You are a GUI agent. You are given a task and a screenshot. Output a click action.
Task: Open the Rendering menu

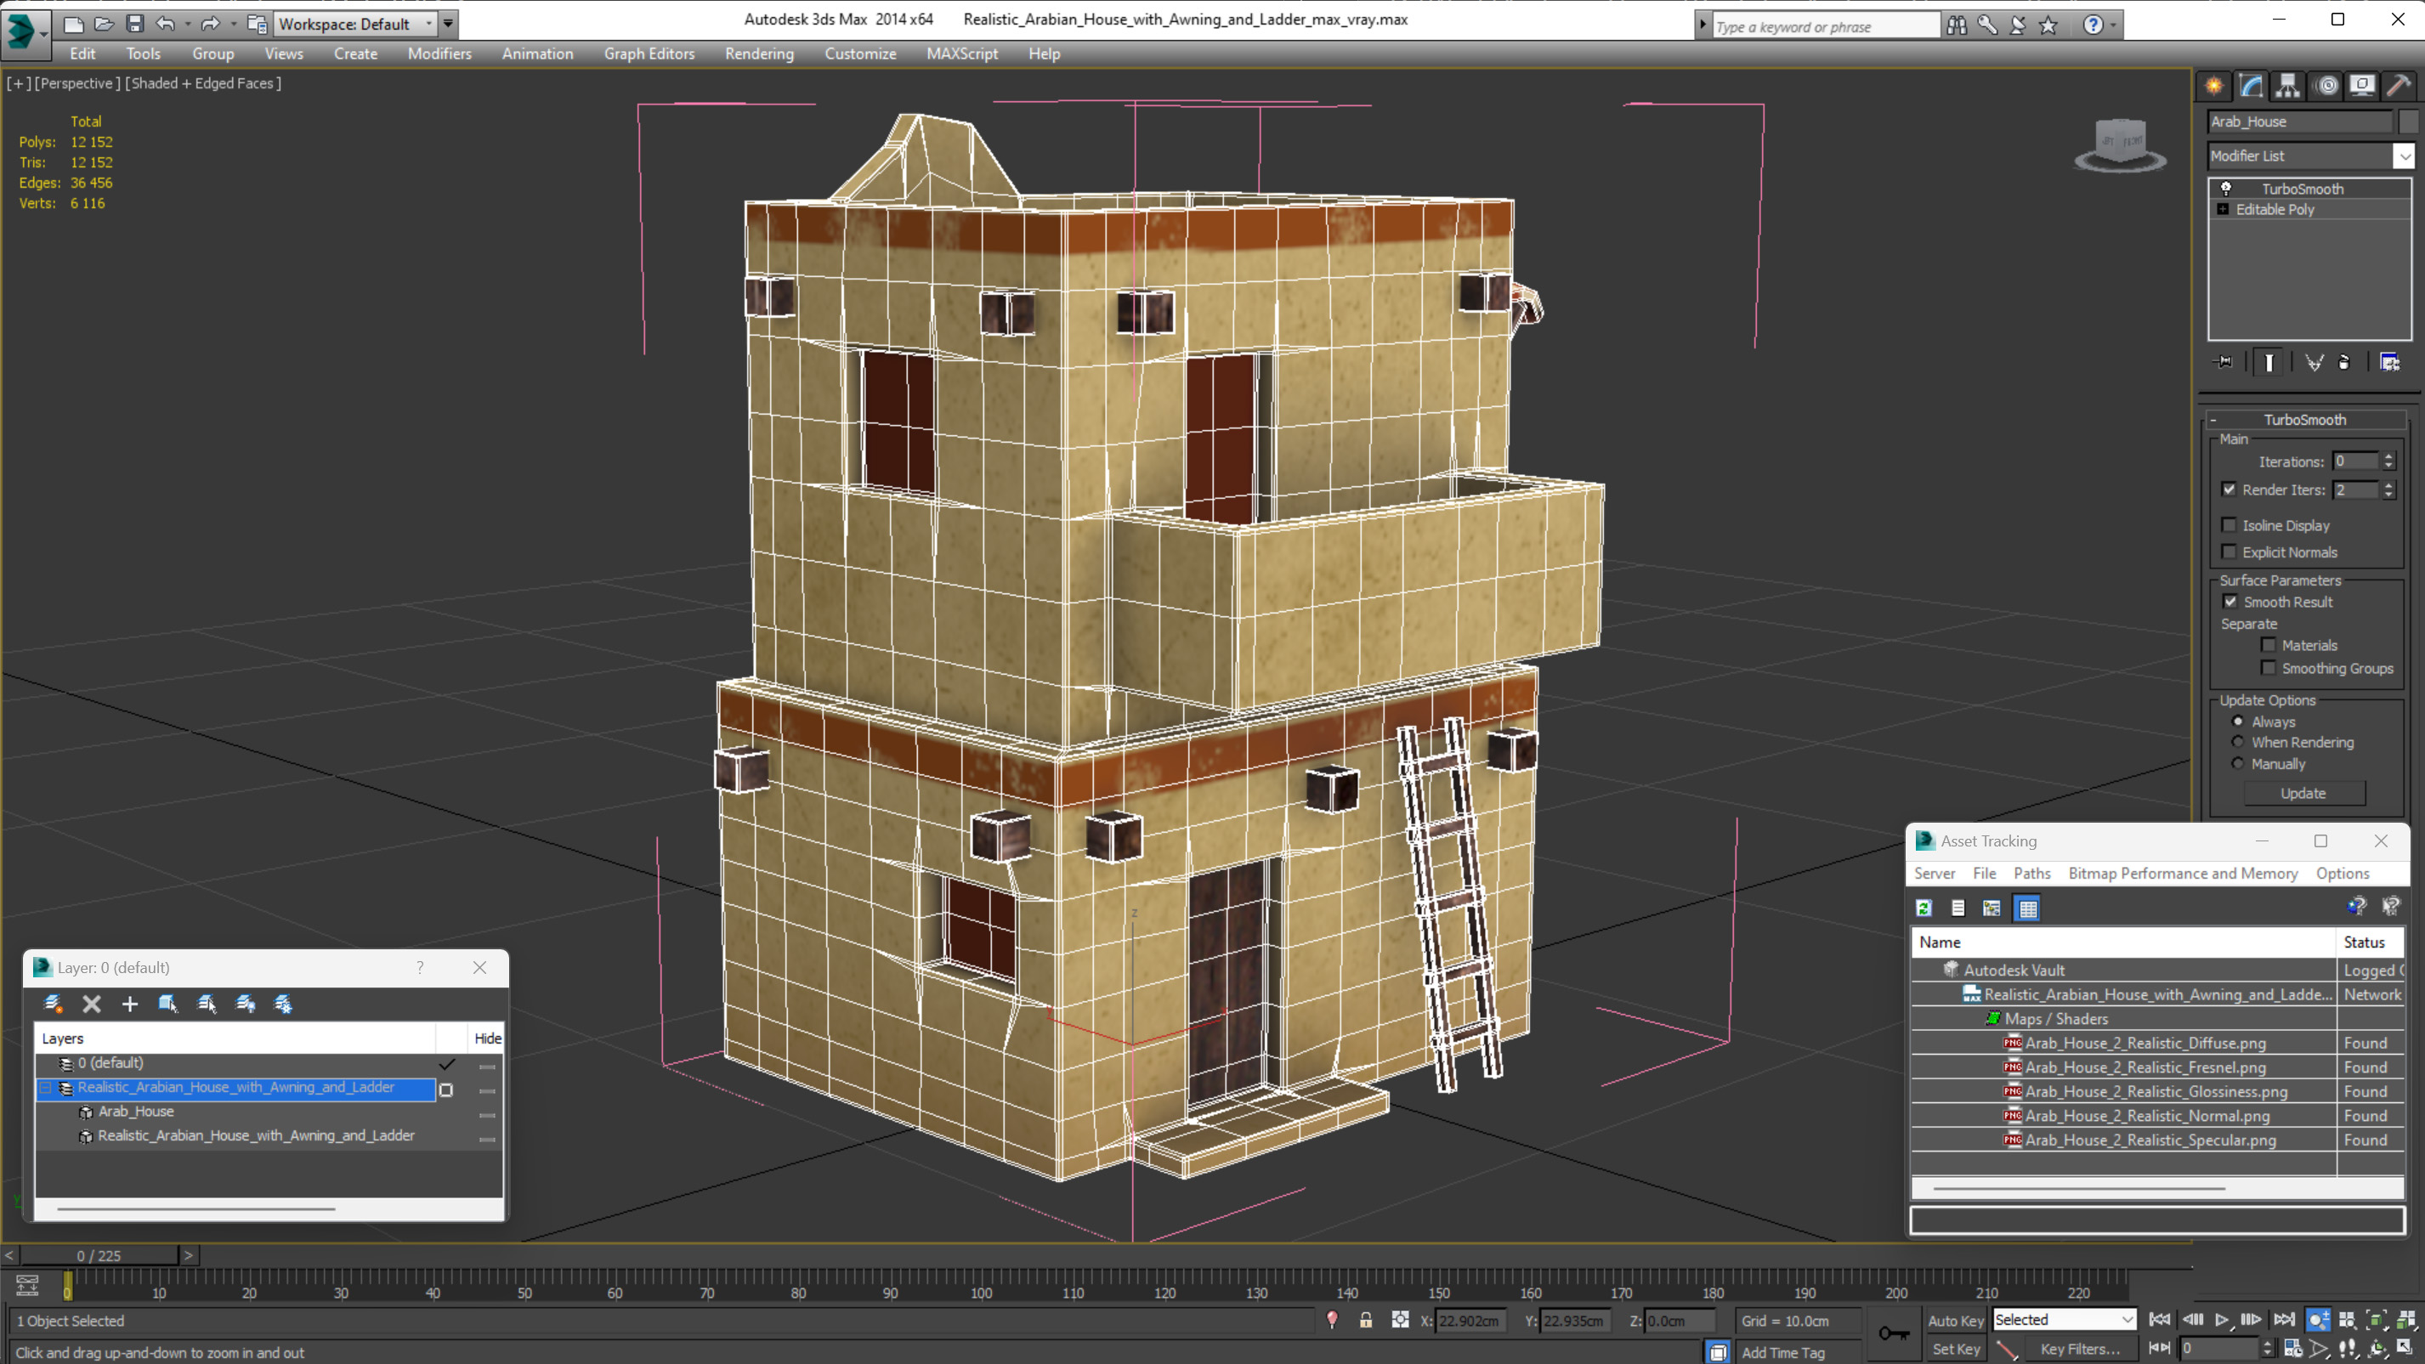click(x=759, y=54)
